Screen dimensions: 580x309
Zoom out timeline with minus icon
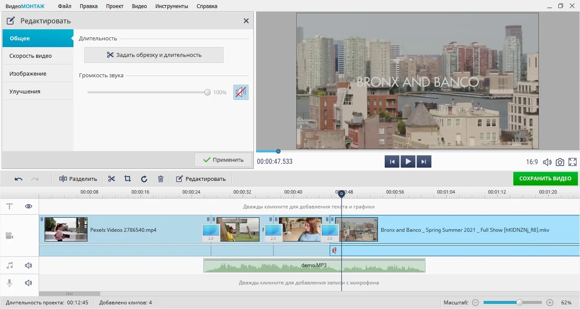(476, 303)
